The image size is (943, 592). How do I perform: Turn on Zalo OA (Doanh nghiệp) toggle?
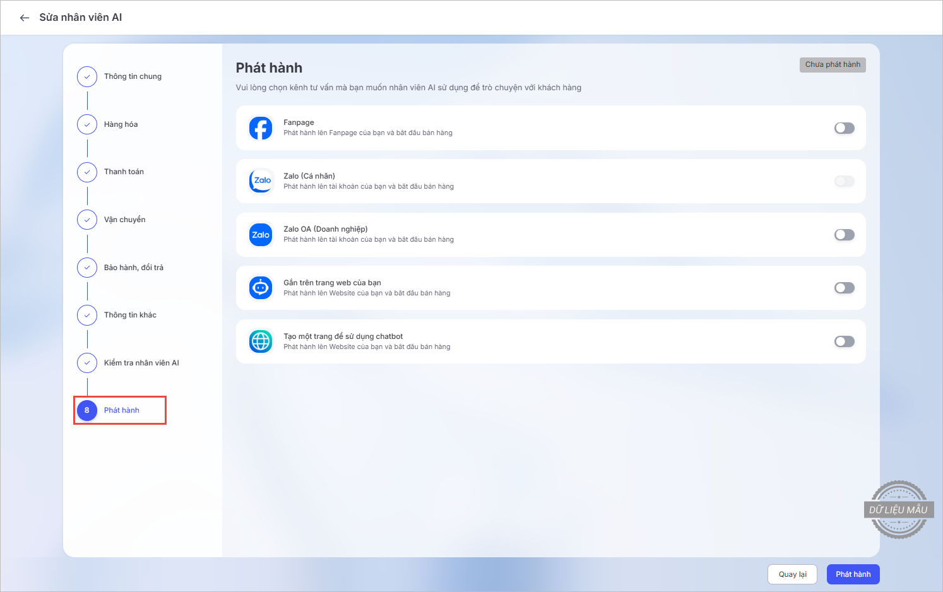(x=844, y=235)
